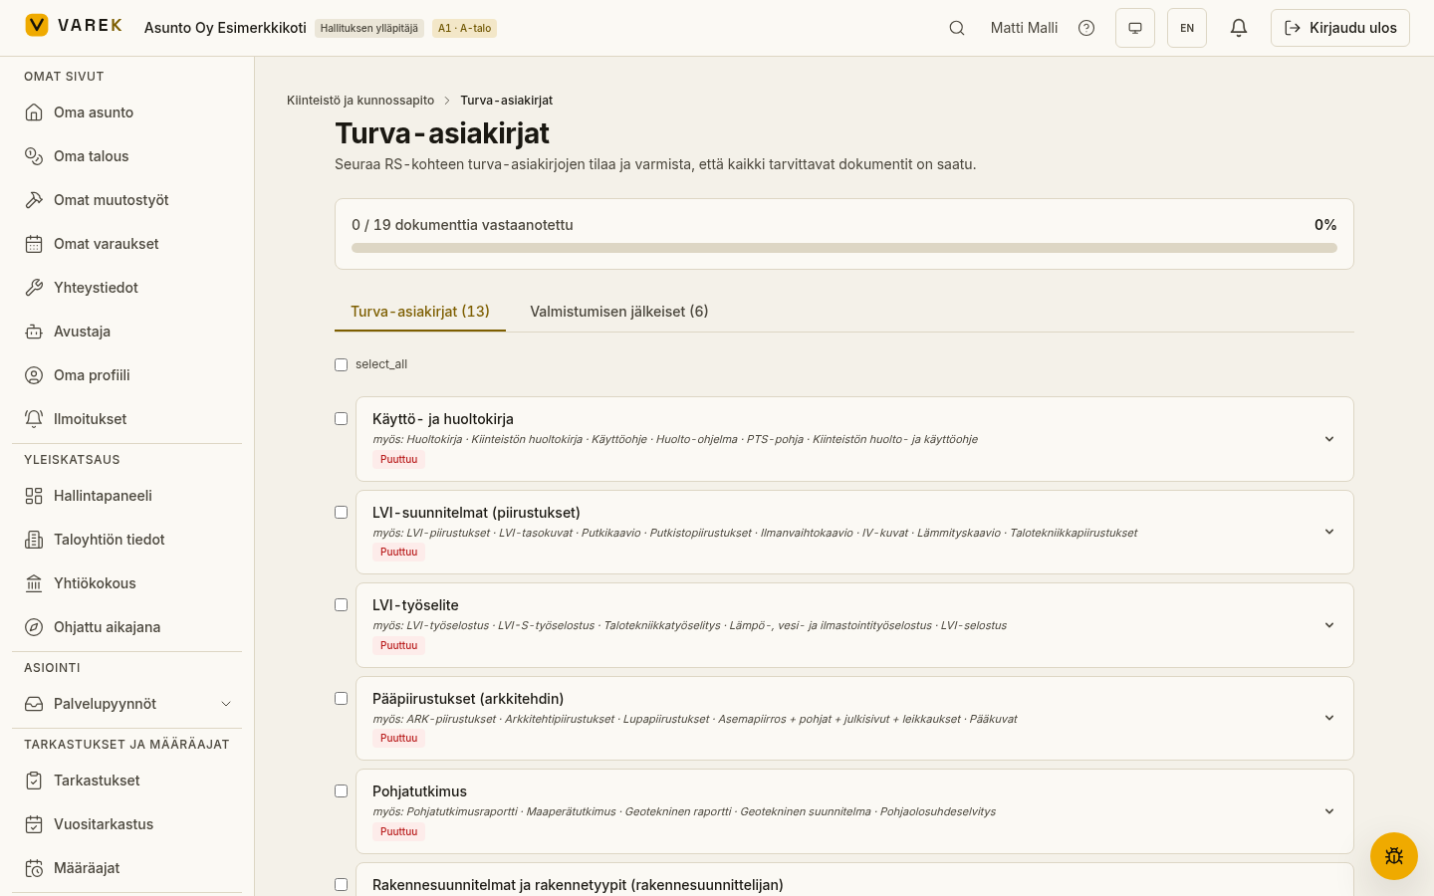Click the Matti Malli user name
The width and height of the screenshot is (1434, 896).
coord(1024,28)
